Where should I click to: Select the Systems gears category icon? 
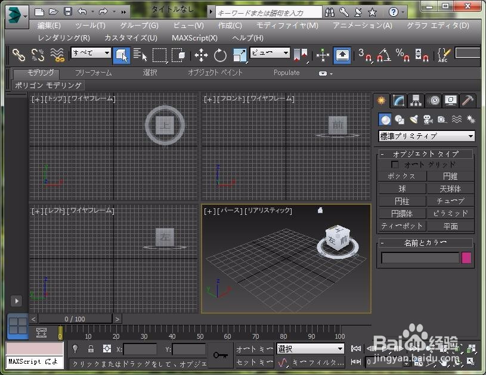471,120
